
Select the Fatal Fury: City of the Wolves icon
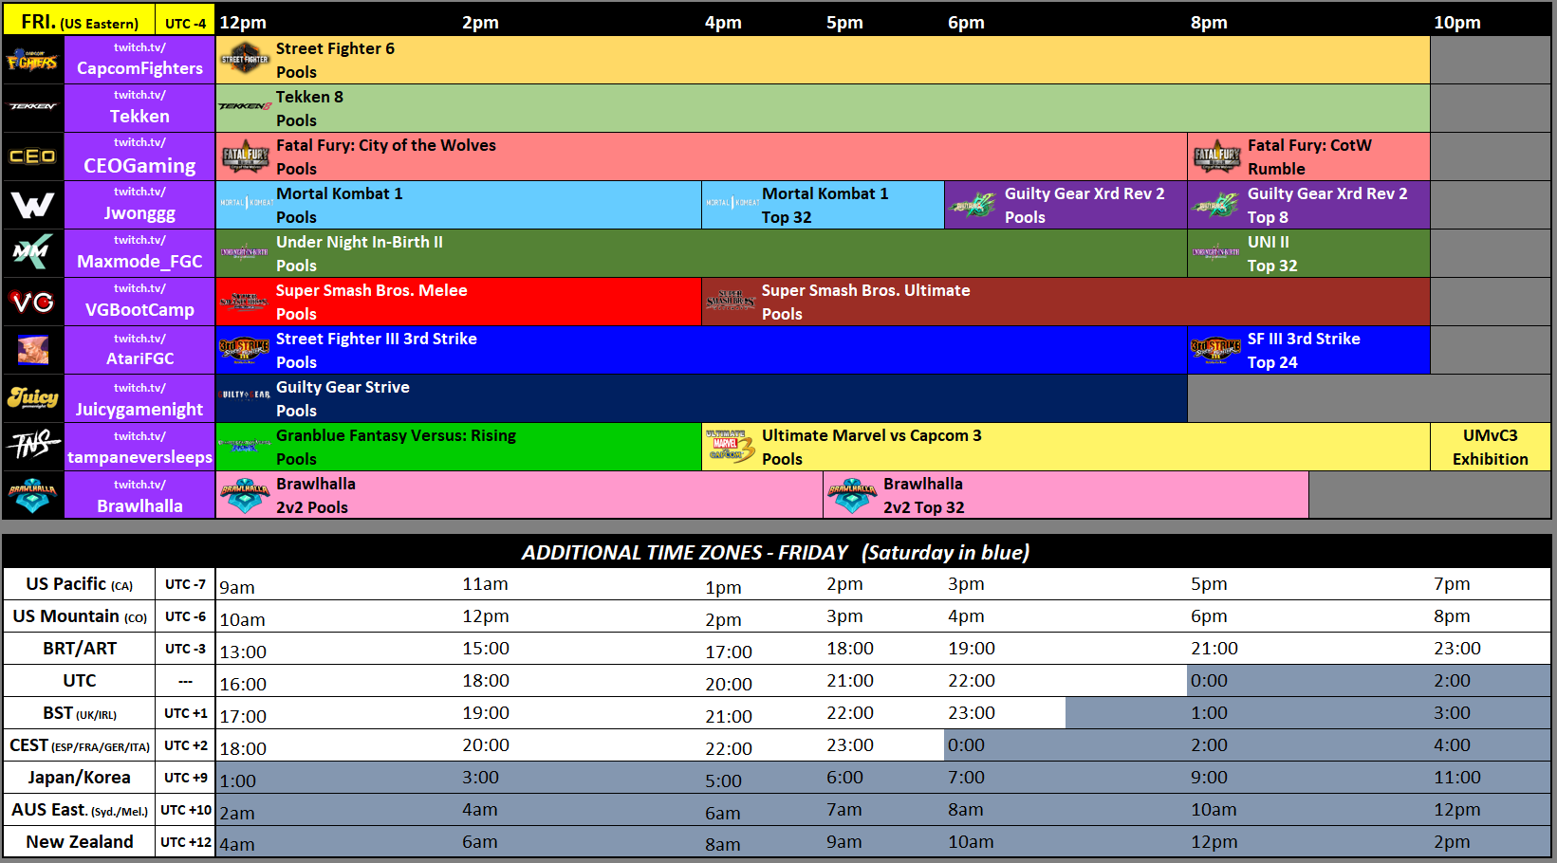coord(244,156)
